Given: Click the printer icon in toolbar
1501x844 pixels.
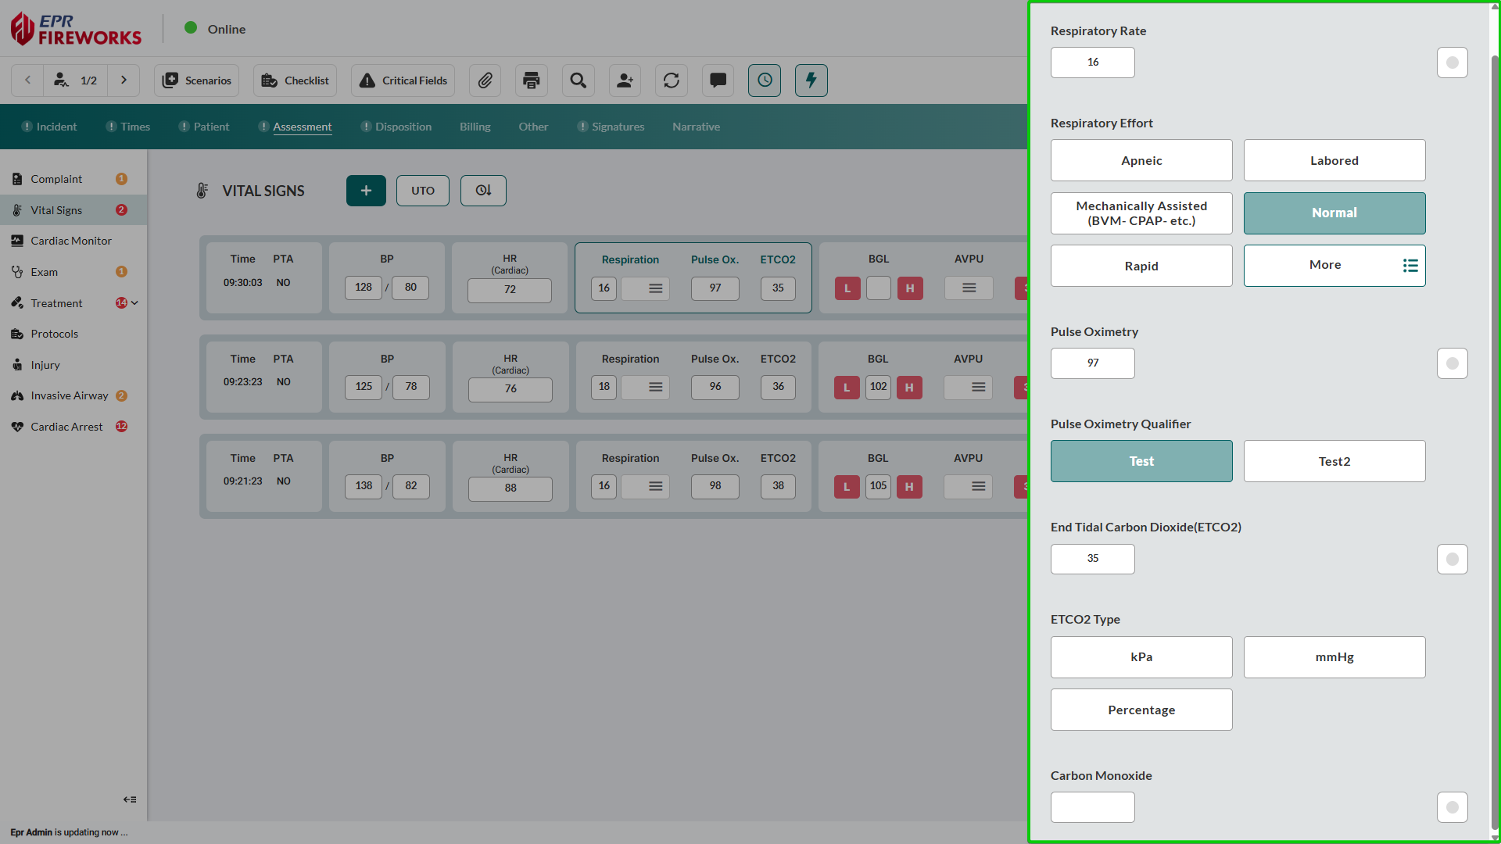Looking at the screenshot, I should click(532, 80).
